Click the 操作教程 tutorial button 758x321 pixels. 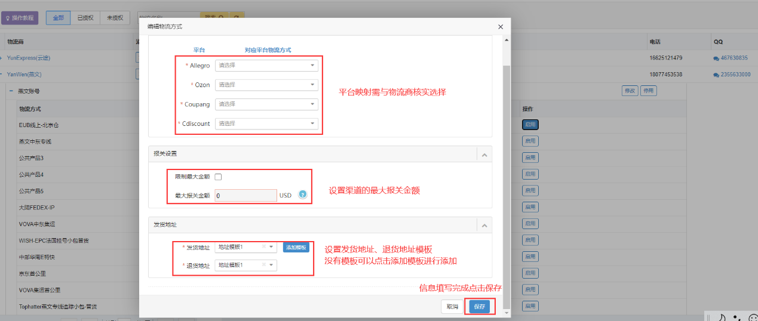click(x=20, y=18)
